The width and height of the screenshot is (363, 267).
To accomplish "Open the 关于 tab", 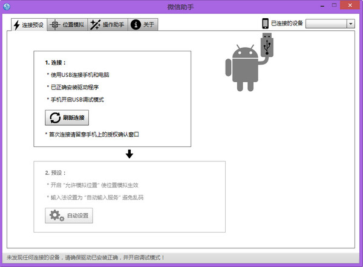I will tap(143, 25).
